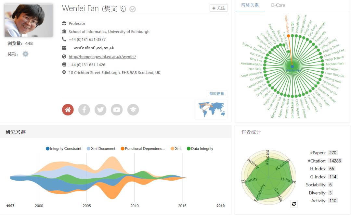Screen dimensions: 351x215
Task: Refresh the author statistics radar chart
Action: tap(294, 204)
